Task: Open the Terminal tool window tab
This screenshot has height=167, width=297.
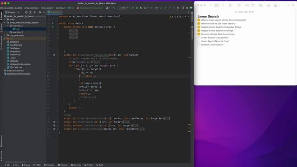Action: point(63,165)
